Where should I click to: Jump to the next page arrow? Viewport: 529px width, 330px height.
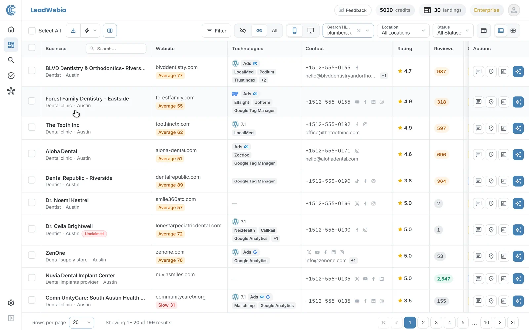coord(500,323)
